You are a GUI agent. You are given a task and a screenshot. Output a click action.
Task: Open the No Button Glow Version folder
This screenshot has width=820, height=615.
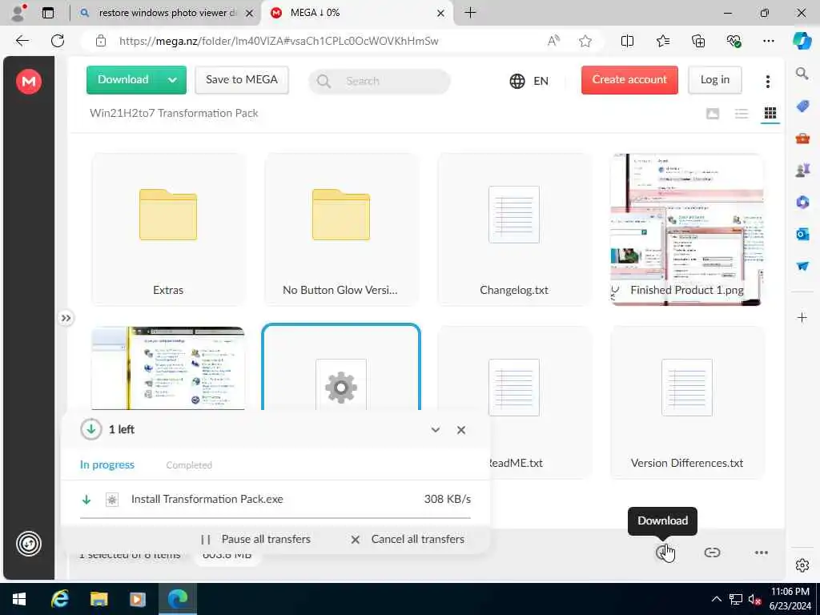click(x=341, y=229)
